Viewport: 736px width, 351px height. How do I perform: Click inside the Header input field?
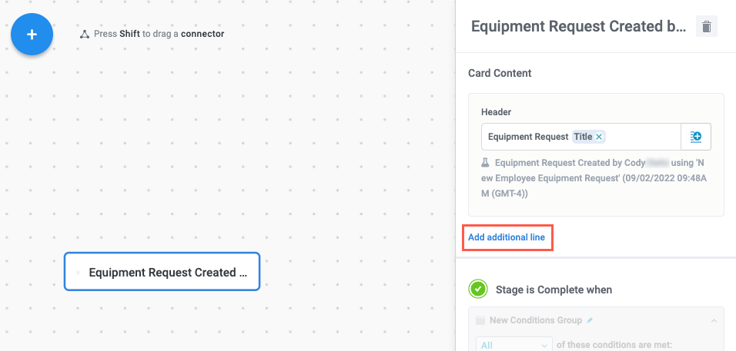click(x=639, y=137)
